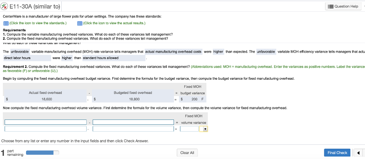
Task: Click the 'Requirements' heading
Action: 14,30
